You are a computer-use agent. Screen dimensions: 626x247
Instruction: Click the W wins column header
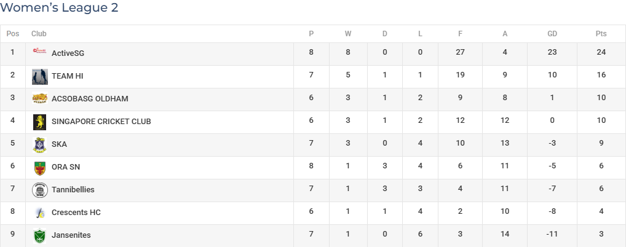[x=347, y=34]
